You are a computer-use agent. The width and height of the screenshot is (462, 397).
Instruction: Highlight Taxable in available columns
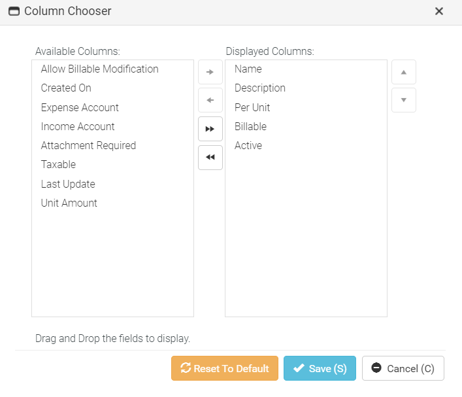pyautogui.click(x=58, y=164)
